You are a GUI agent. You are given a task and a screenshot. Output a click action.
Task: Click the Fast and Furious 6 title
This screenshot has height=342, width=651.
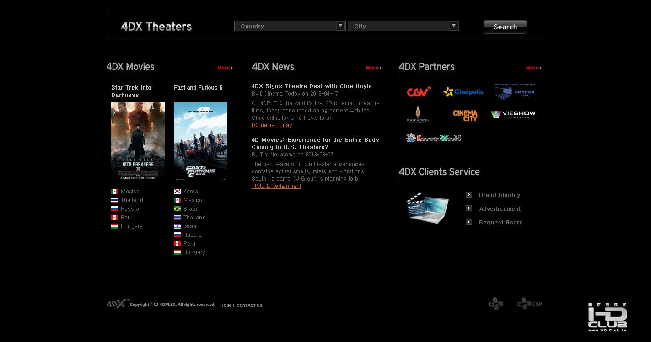tap(198, 87)
